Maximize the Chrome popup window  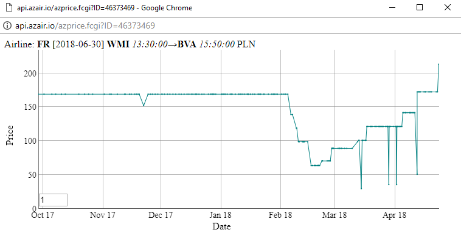click(420, 8)
